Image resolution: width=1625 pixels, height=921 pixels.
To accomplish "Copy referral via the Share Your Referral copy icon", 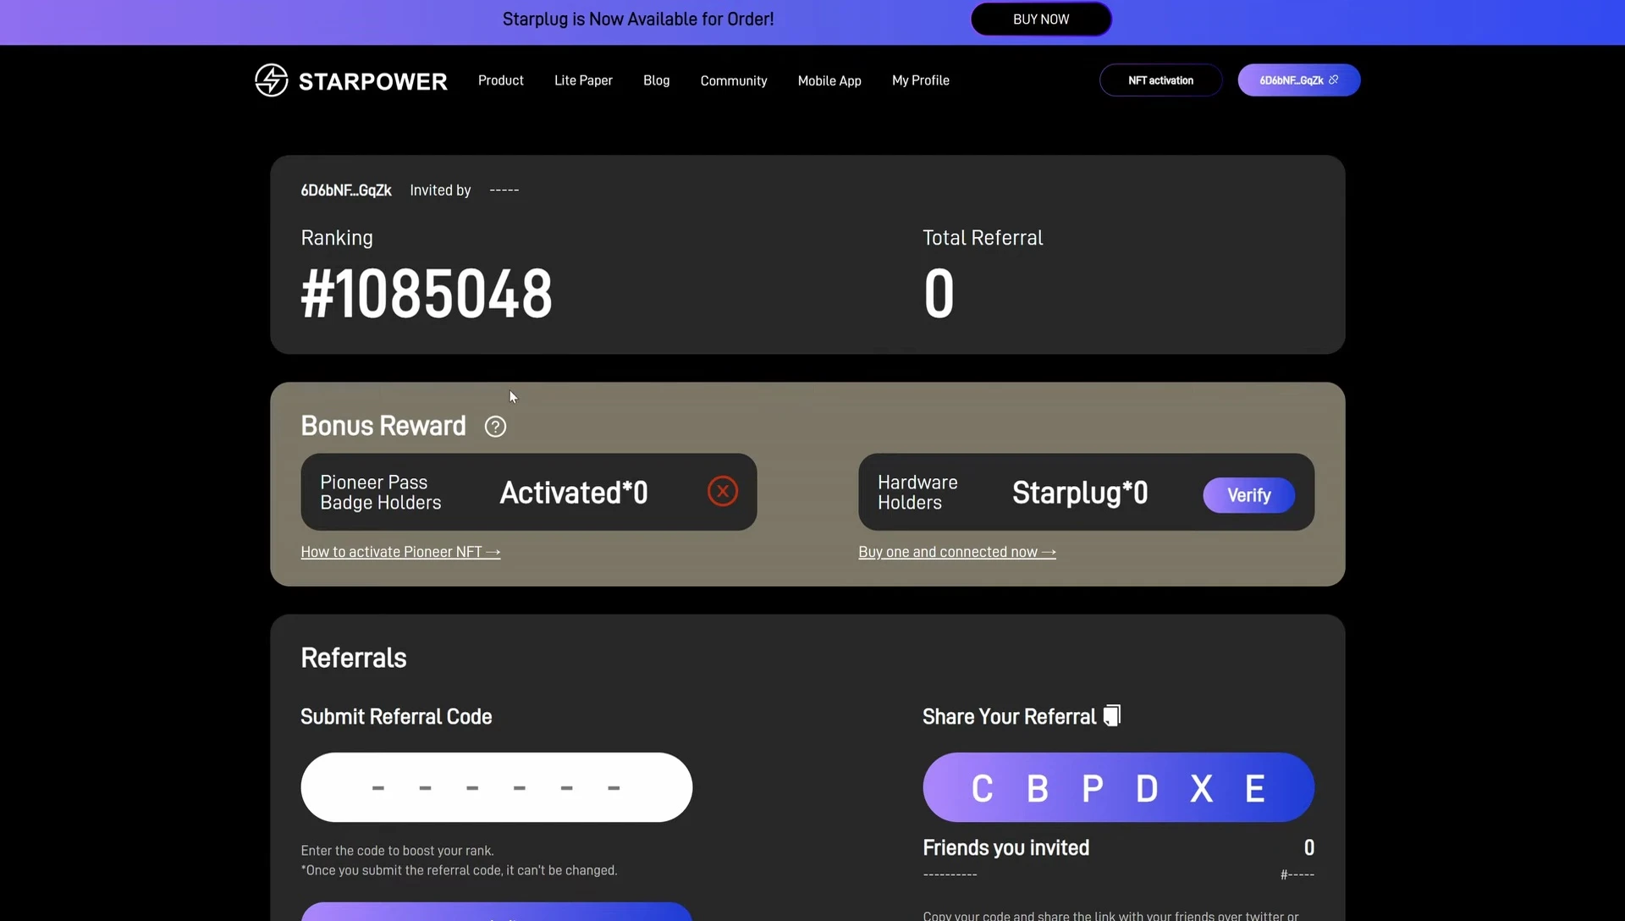I will [x=1112, y=715].
